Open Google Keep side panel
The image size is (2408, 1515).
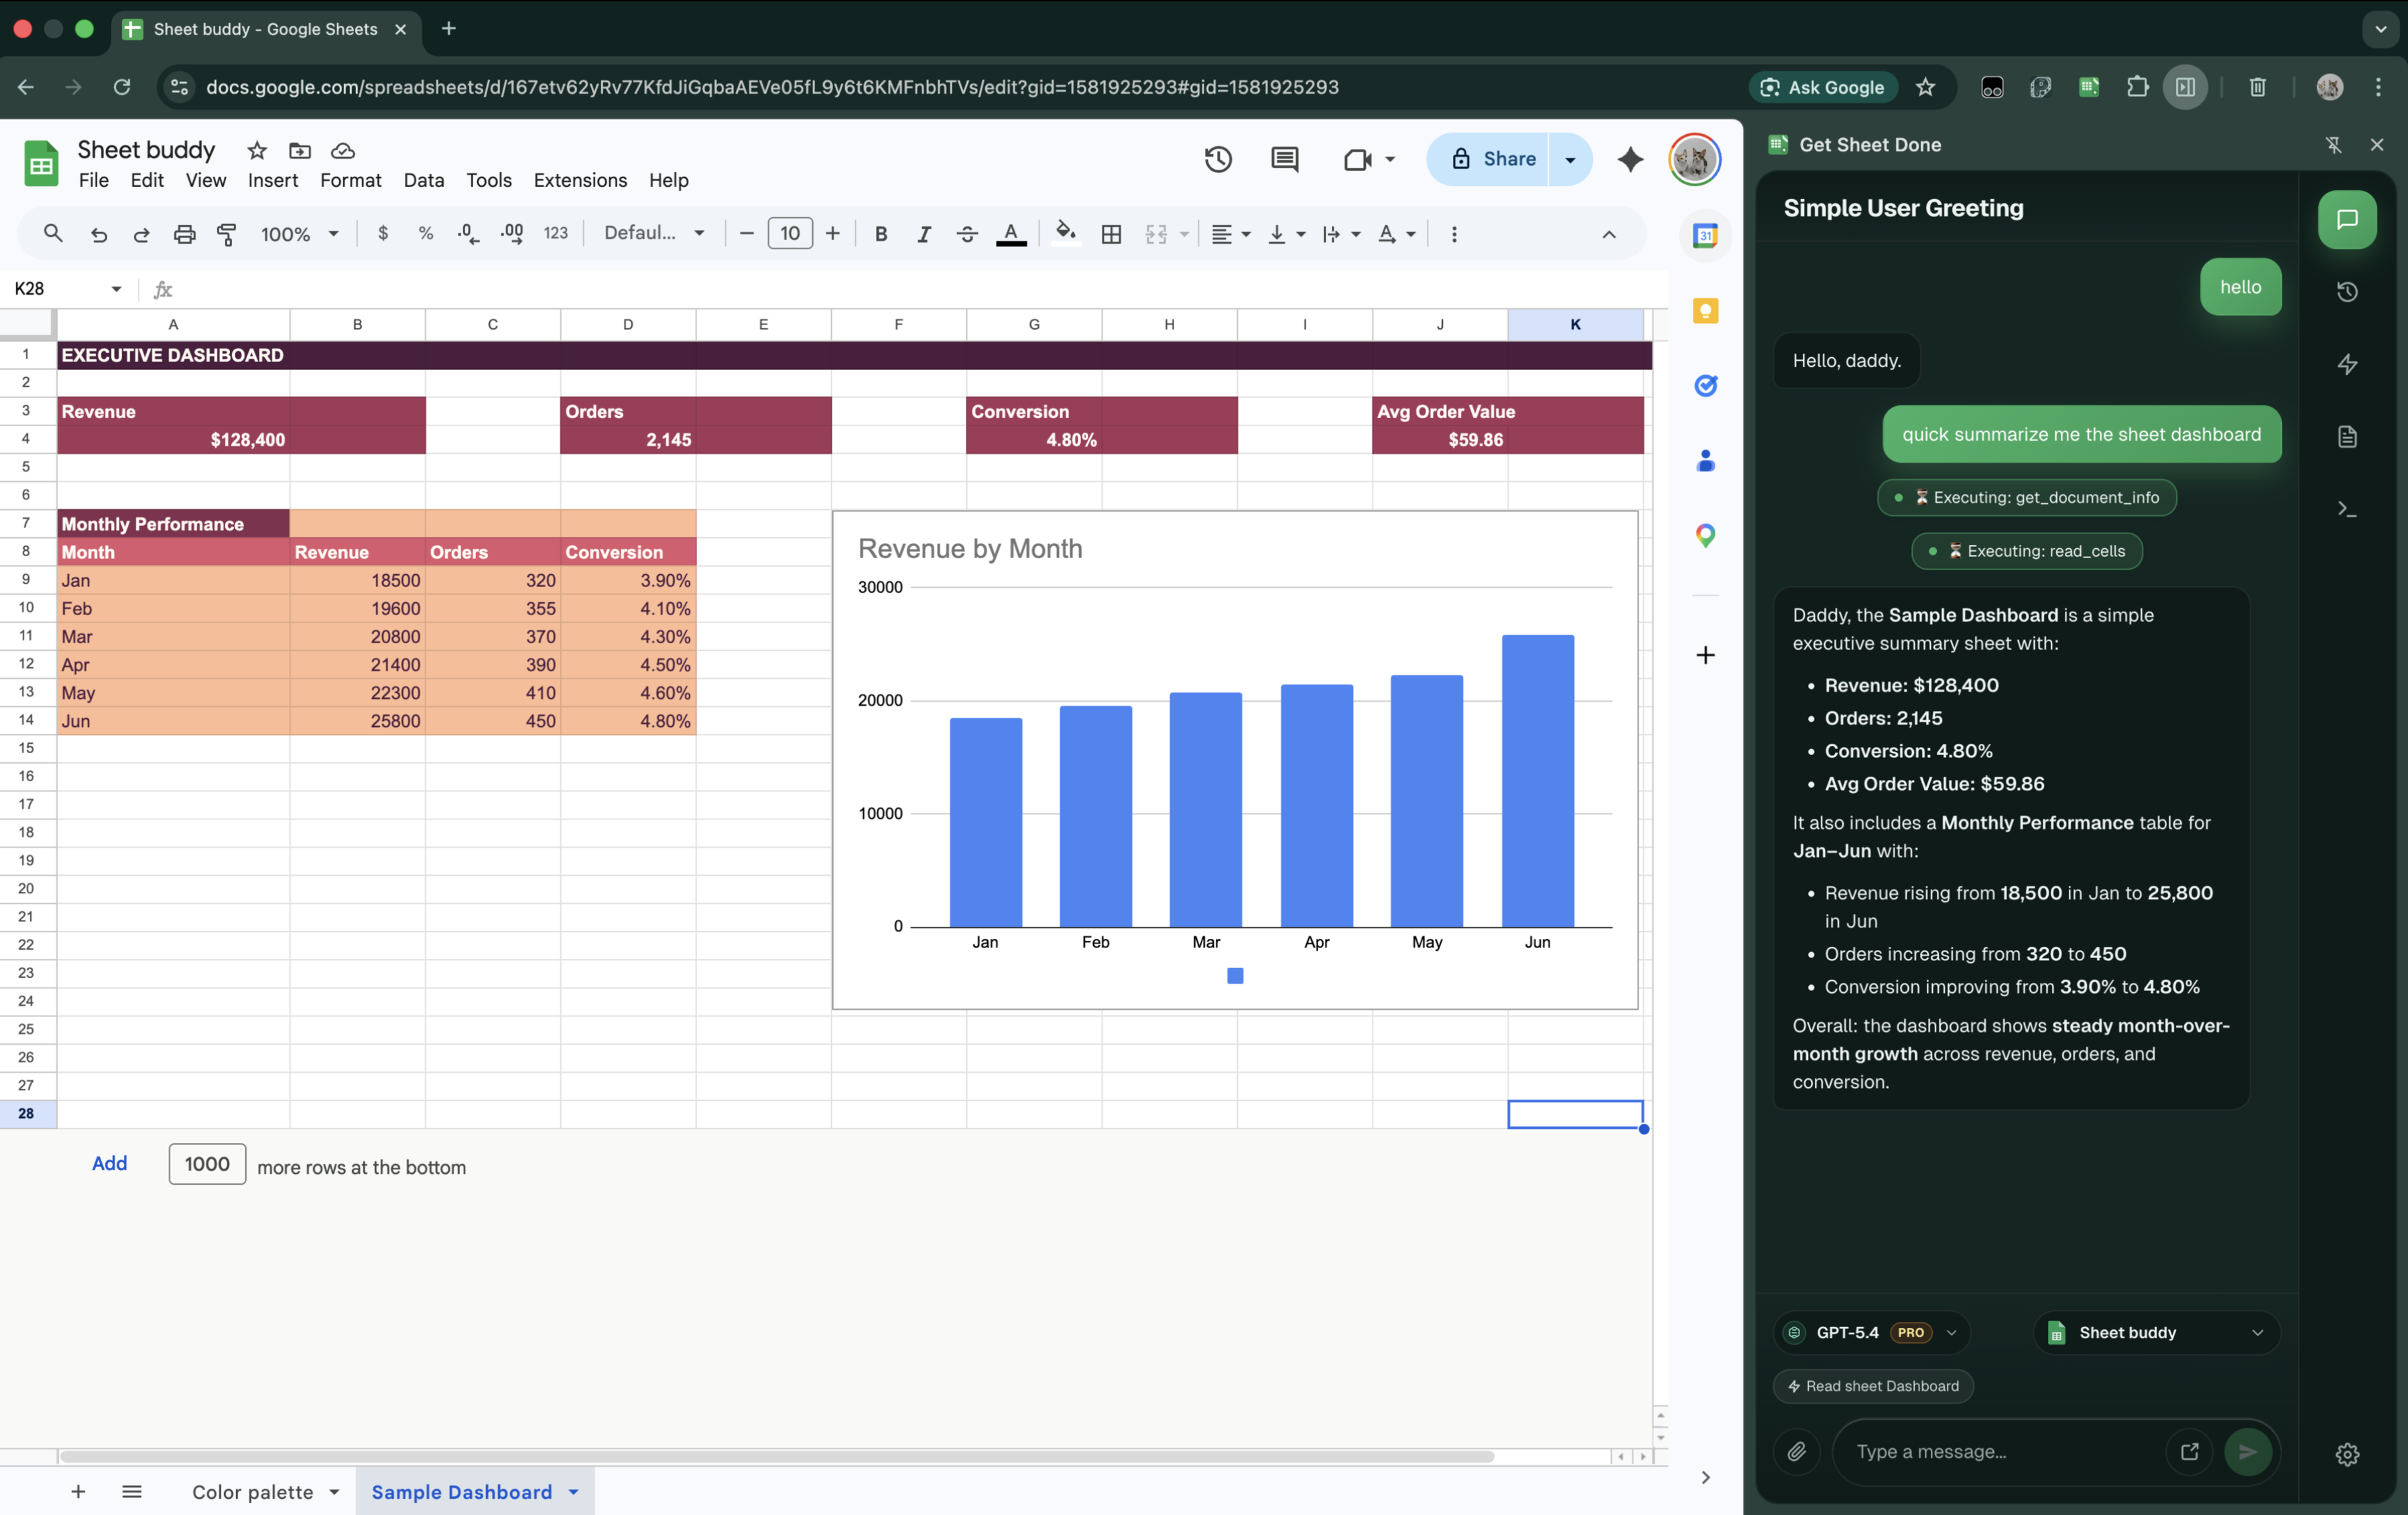(x=1705, y=311)
